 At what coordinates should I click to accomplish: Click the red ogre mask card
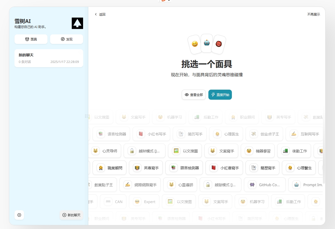tap(219, 44)
